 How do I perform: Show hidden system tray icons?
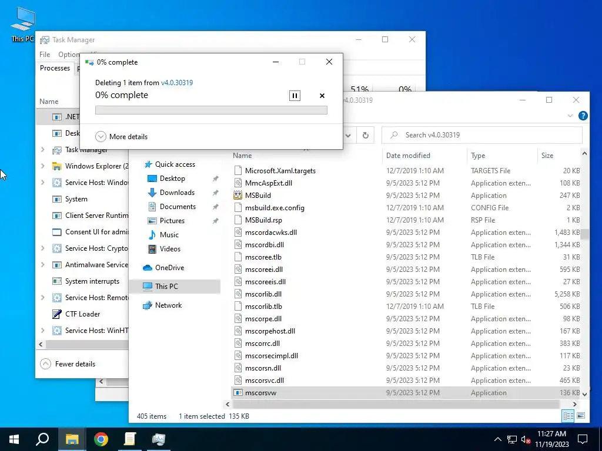click(497, 439)
